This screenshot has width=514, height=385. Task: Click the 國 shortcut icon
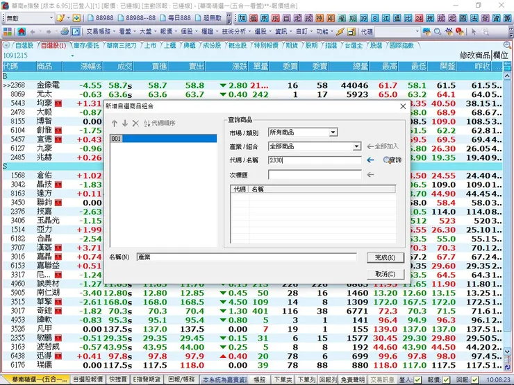coord(463,18)
